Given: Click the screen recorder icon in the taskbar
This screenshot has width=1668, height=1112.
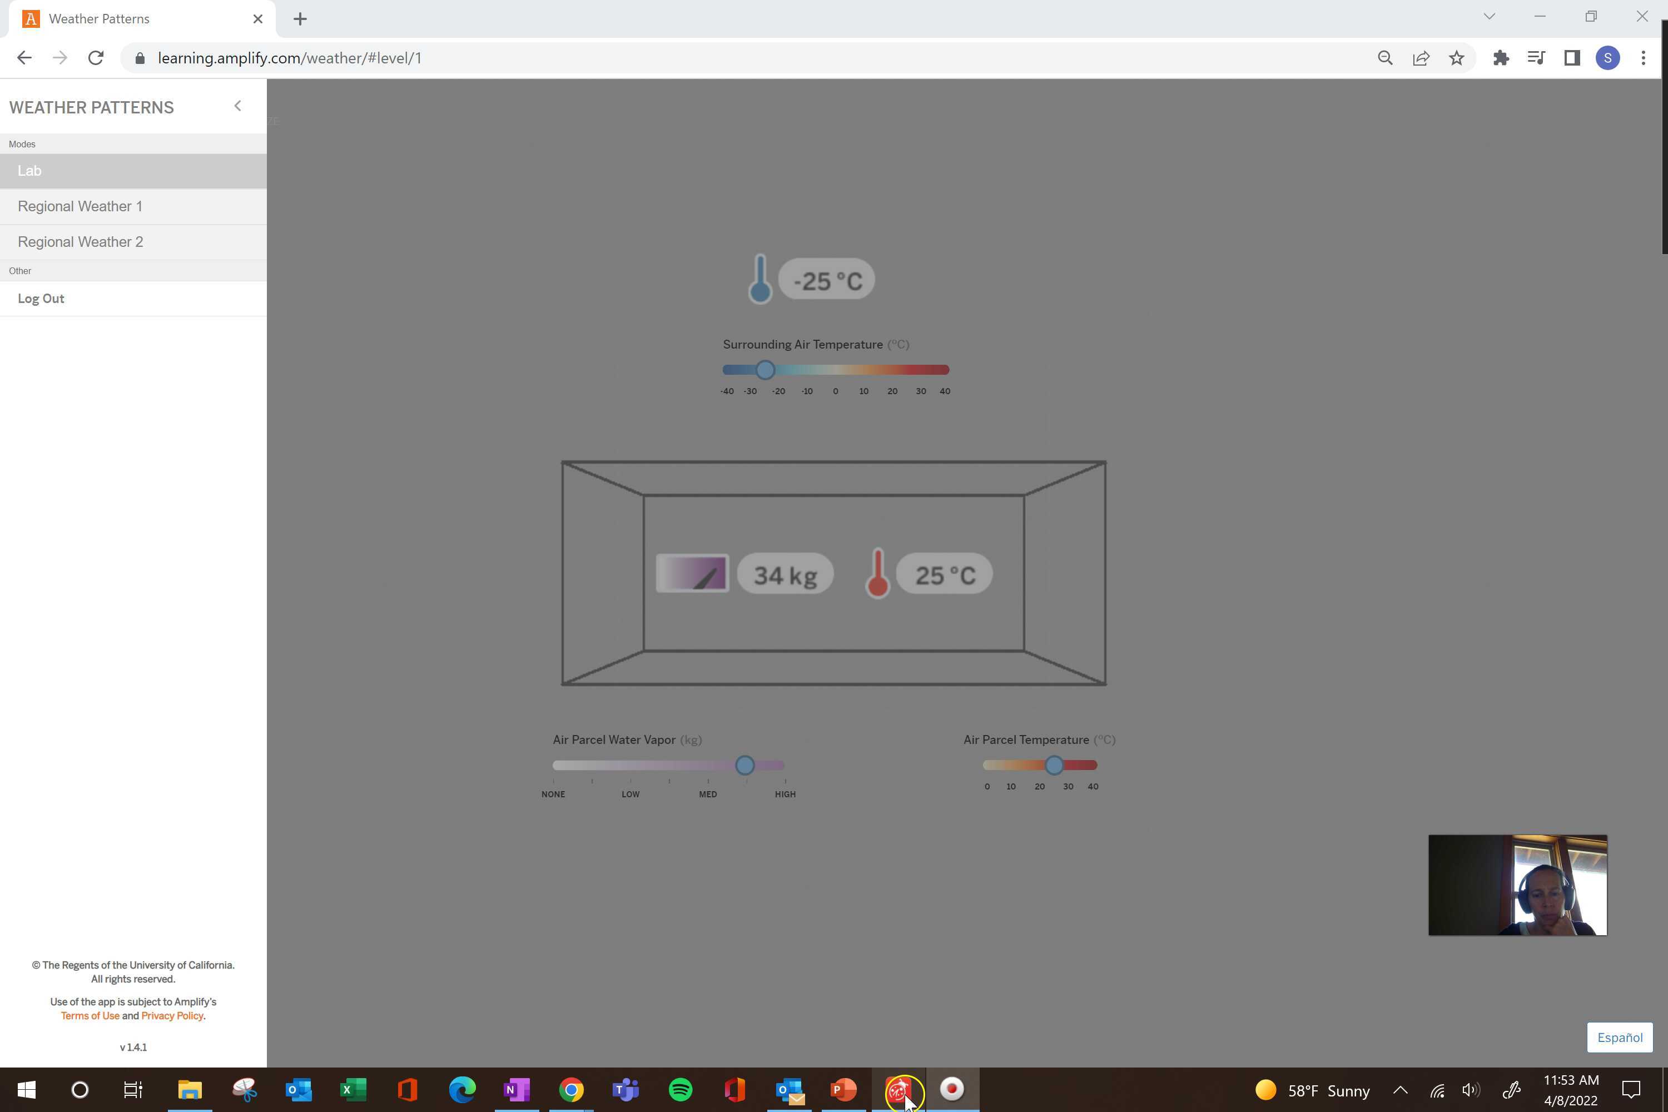Looking at the screenshot, I should [x=952, y=1090].
